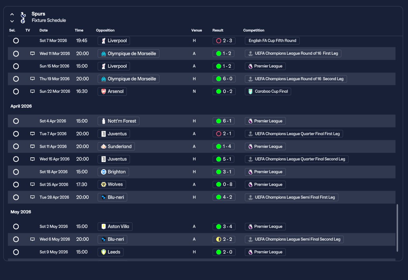Open Blu-neri from Tue 28 Apr fixture

pyautogui.click(x=113, y=197)
